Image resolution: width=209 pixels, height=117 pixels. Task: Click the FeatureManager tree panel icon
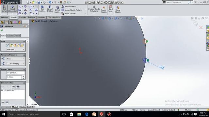[x=2, y=22]
